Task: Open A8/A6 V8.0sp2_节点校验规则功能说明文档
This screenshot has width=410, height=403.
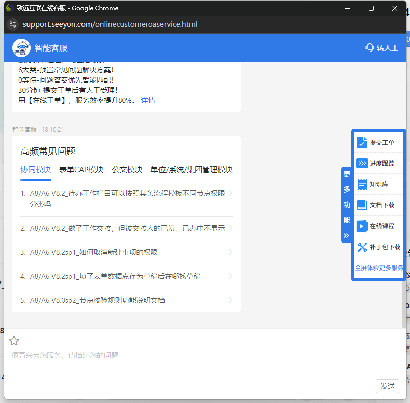Action: [x=97, y=300]
